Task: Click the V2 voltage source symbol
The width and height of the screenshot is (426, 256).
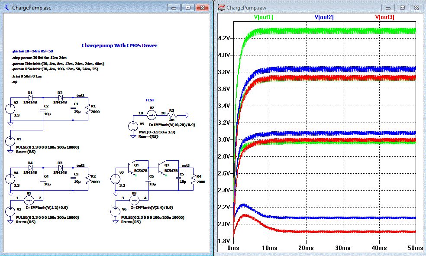Action: 10,108
